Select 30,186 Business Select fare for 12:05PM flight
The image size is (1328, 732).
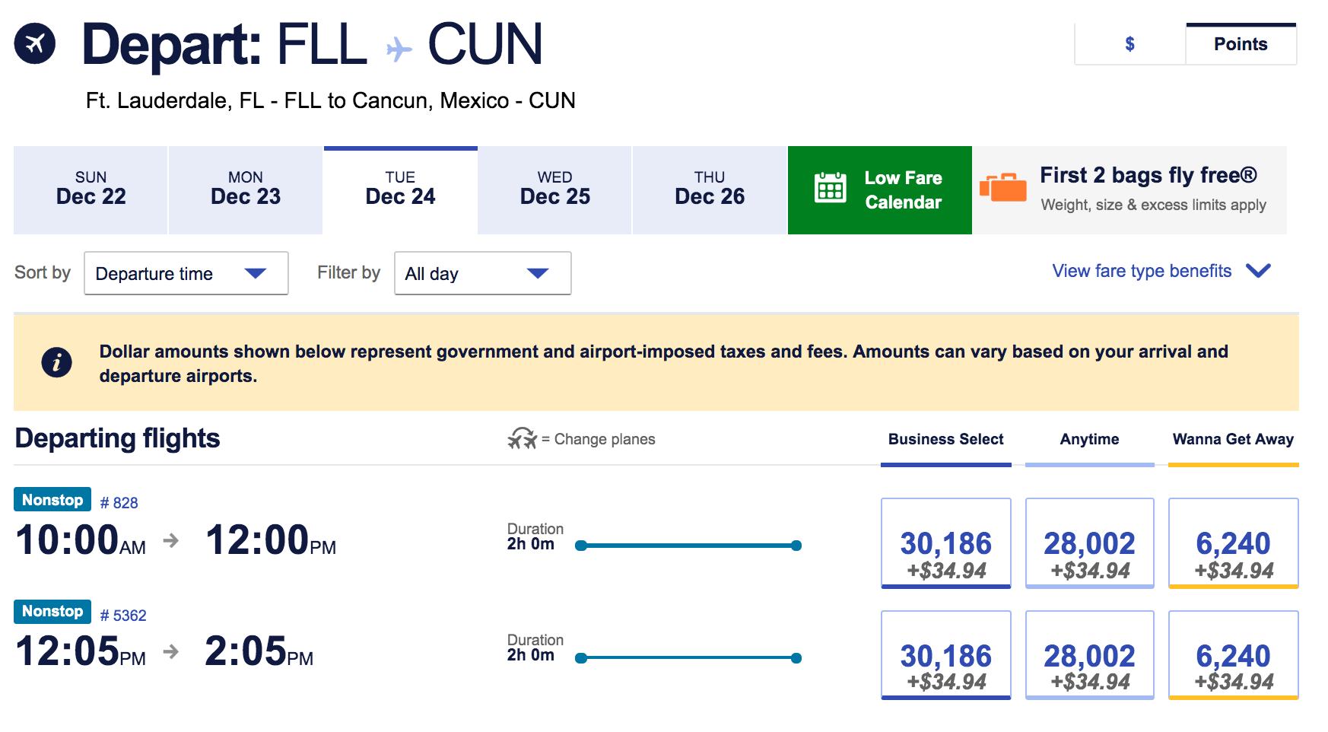coord(945,655)
